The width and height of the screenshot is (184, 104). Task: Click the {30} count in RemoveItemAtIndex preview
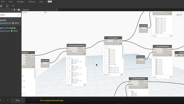tap(85, 85)
